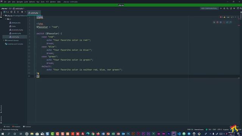
Task: Open file in Chrome browser icon
Action: [x=214, y=22]
